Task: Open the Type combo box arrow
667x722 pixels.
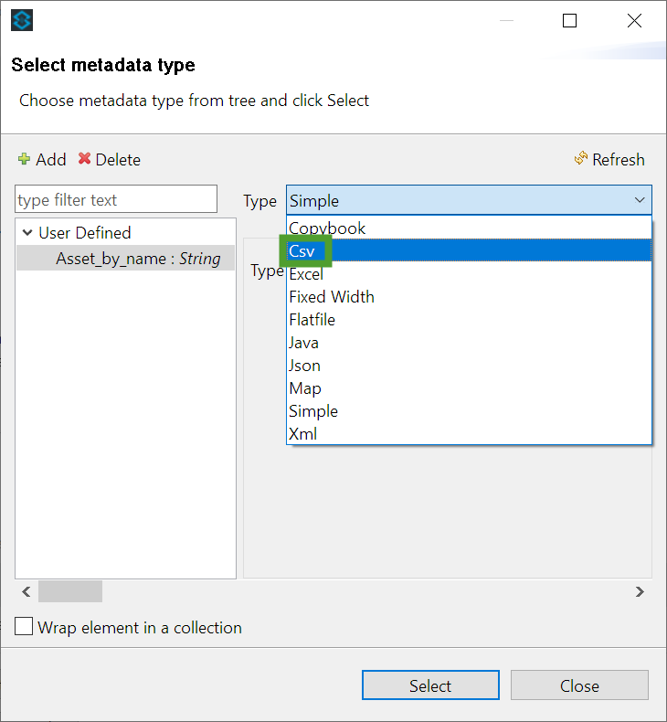Action: point(640,200)
